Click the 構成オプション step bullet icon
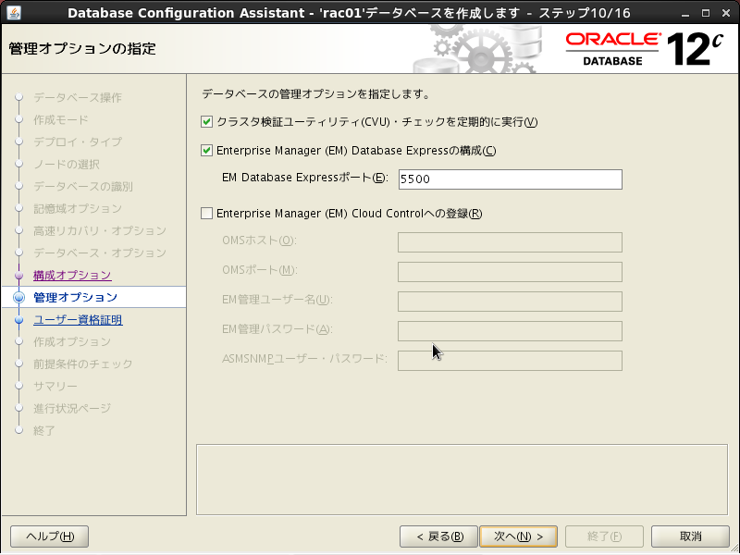This screenshot has height=555, width=740. 18,275
